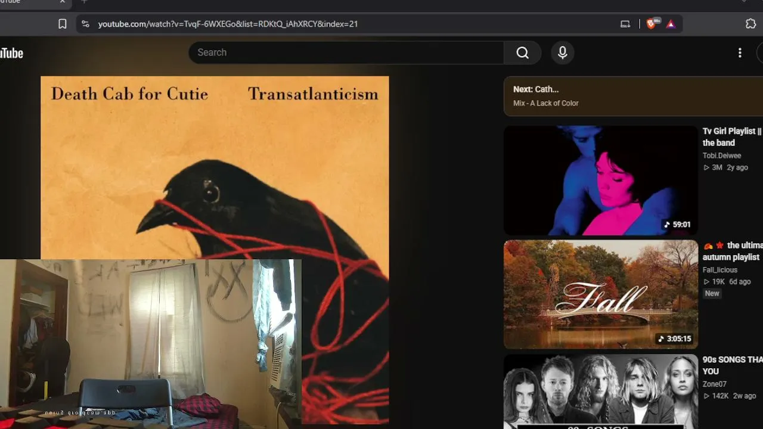Bookmark this page with the bookmark icon
Image resolution: width=763 pixels, height=429 pixels.
[63, 24]
